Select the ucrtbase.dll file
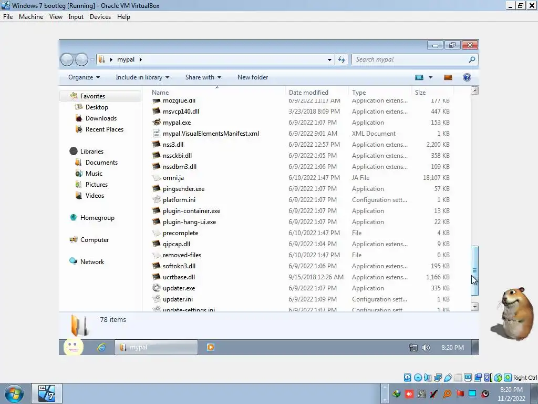538x404 pixels. (x=179, y=277)
